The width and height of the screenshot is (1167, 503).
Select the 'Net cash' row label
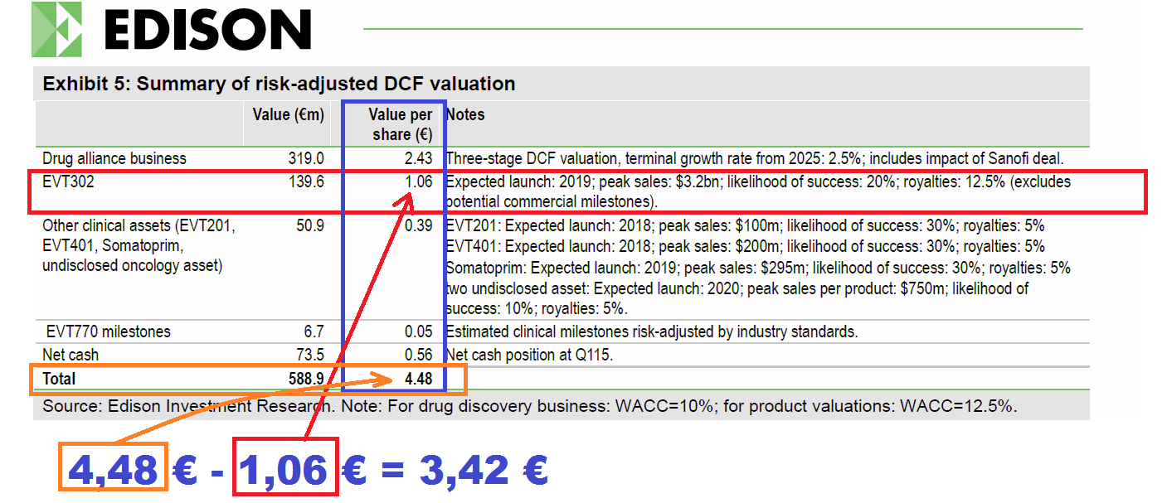[71, 355]
